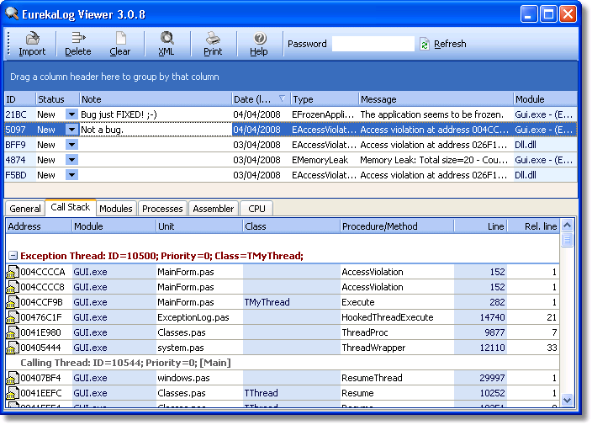592x425 pixels.
Task: Click the stack icon for address 004CCCCA
Action: (13, 272)
